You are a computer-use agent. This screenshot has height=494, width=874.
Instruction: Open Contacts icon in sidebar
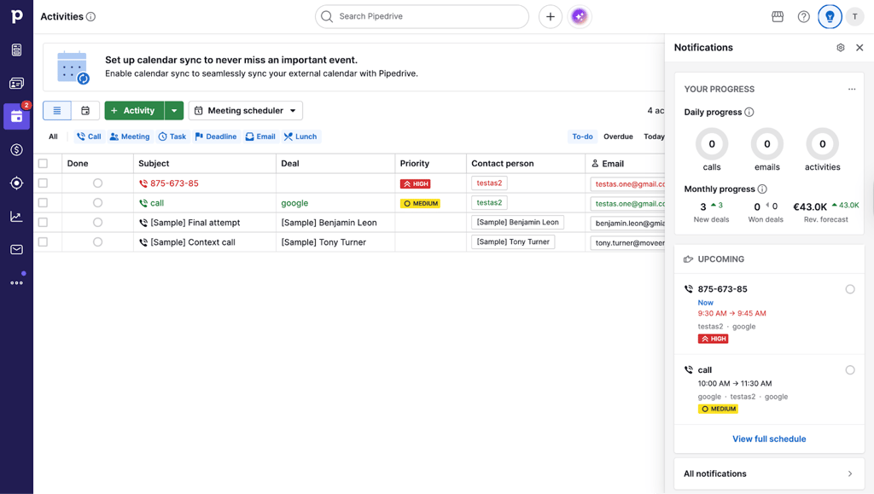[x=17, y=83]
